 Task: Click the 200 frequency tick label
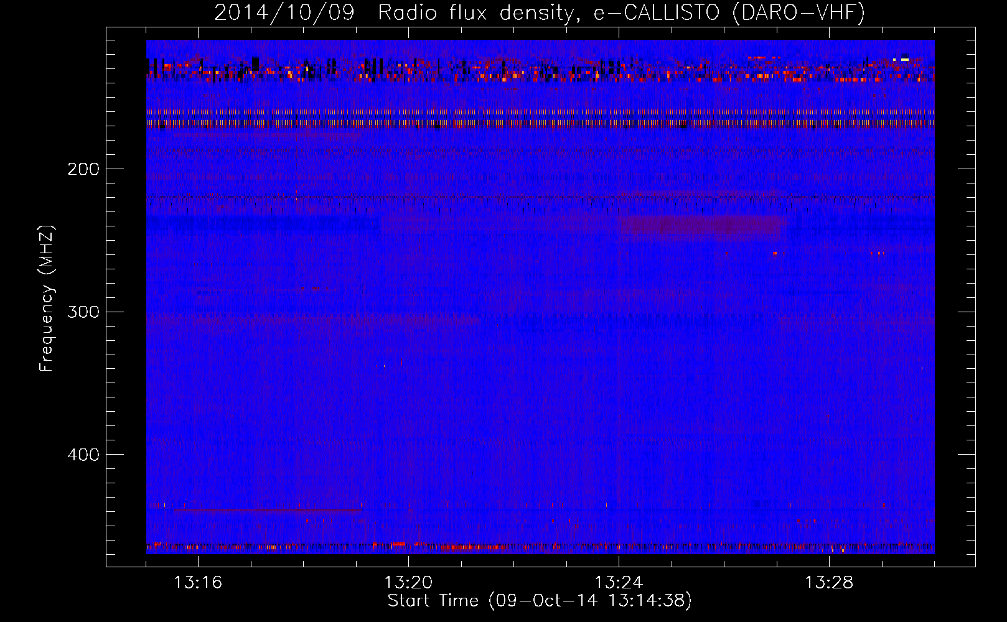click(83, 169)
